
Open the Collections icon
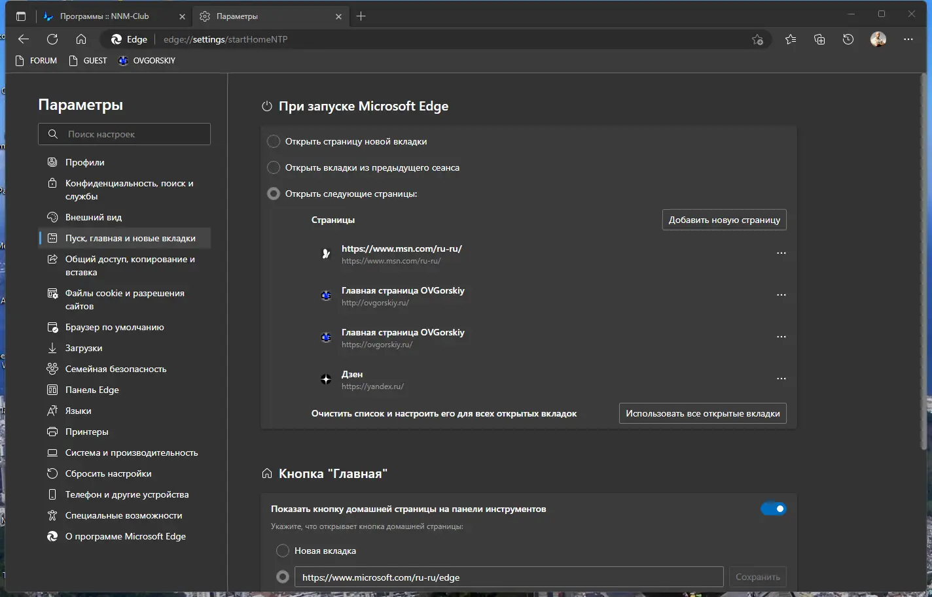click(x=819, y=39)
